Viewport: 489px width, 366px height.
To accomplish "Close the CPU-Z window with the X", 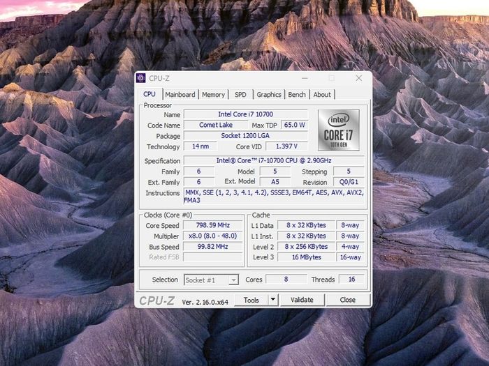I will tap(359, 78).
